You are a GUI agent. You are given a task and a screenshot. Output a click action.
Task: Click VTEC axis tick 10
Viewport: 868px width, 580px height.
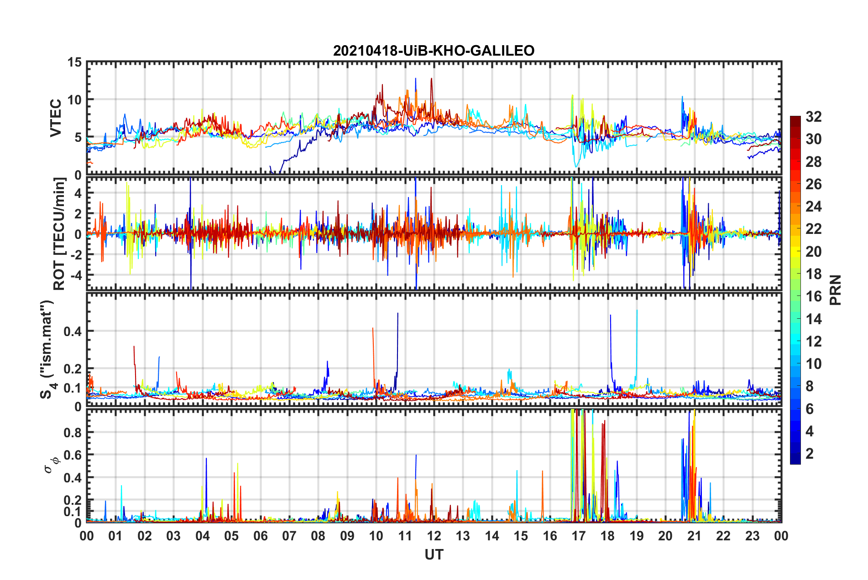[x=74, y=99]
